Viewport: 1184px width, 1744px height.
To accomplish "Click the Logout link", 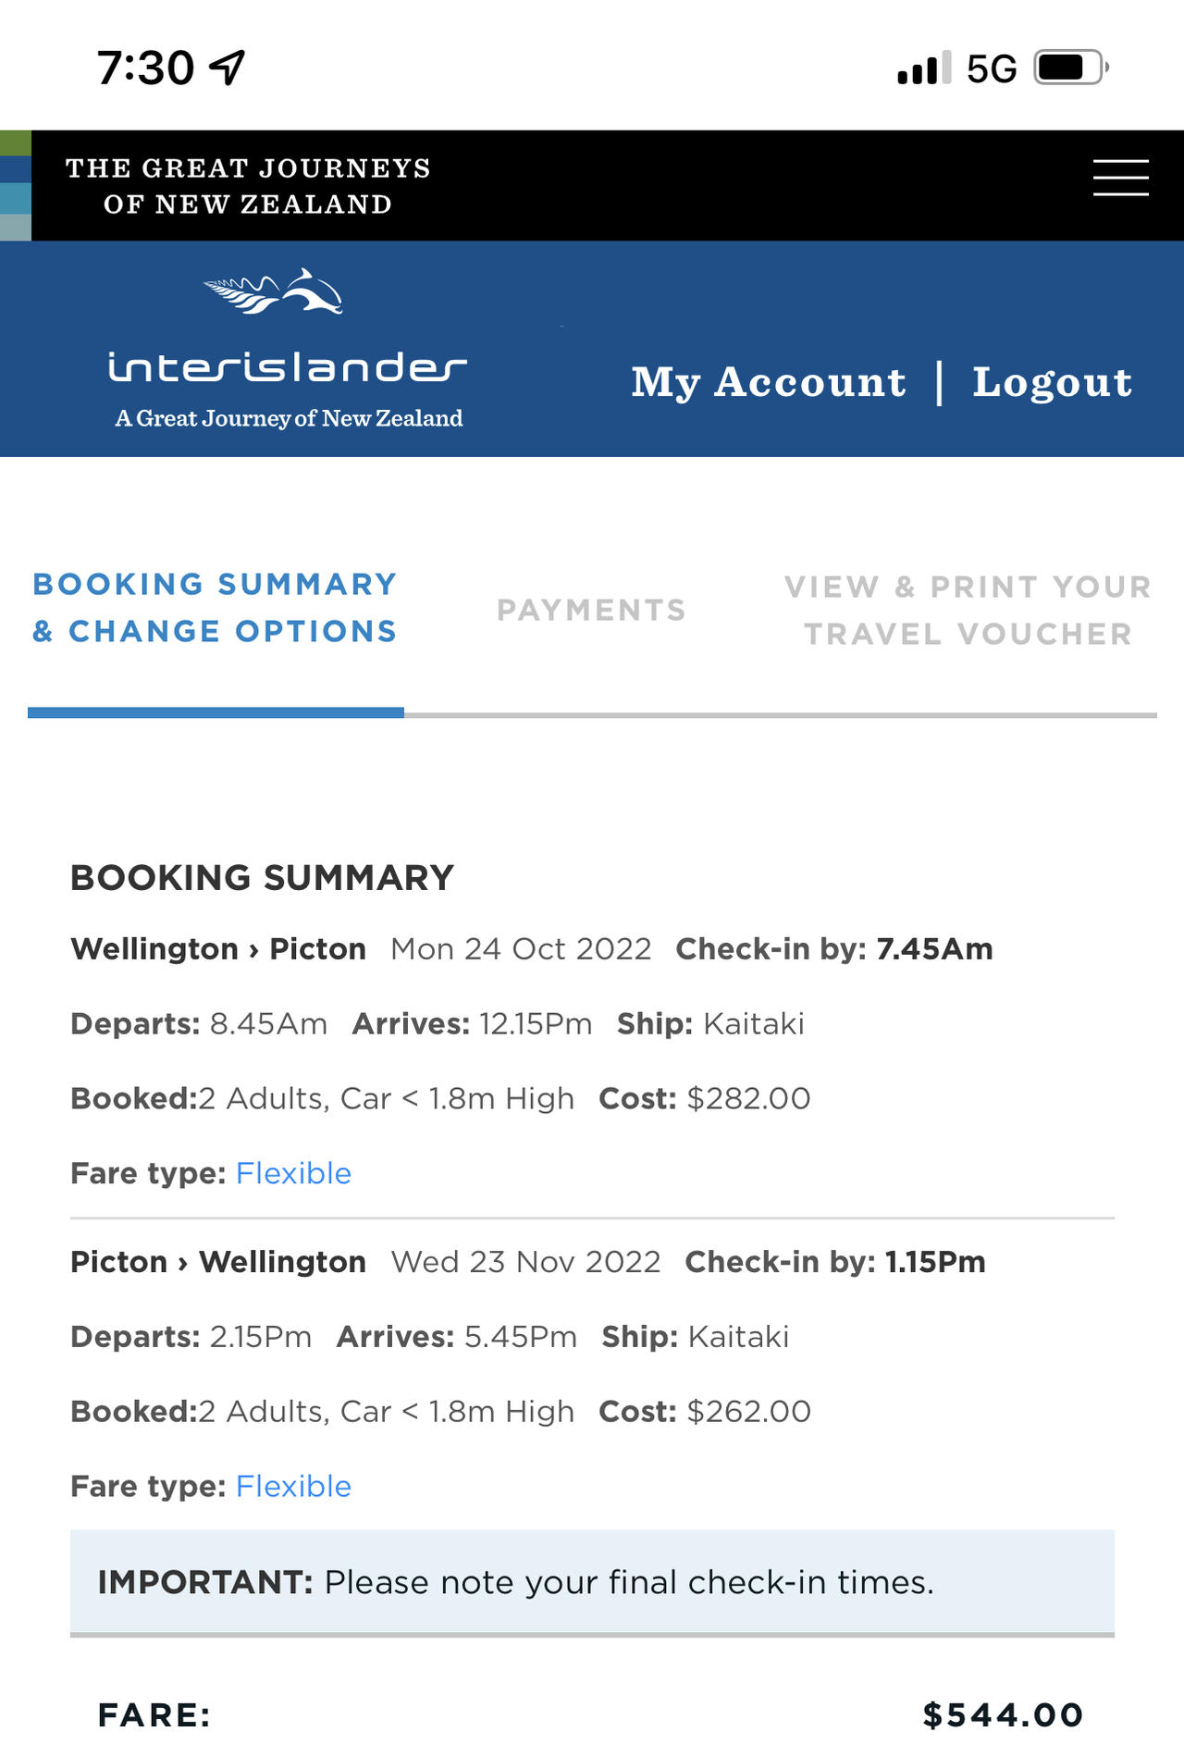I will [1052, 382].
